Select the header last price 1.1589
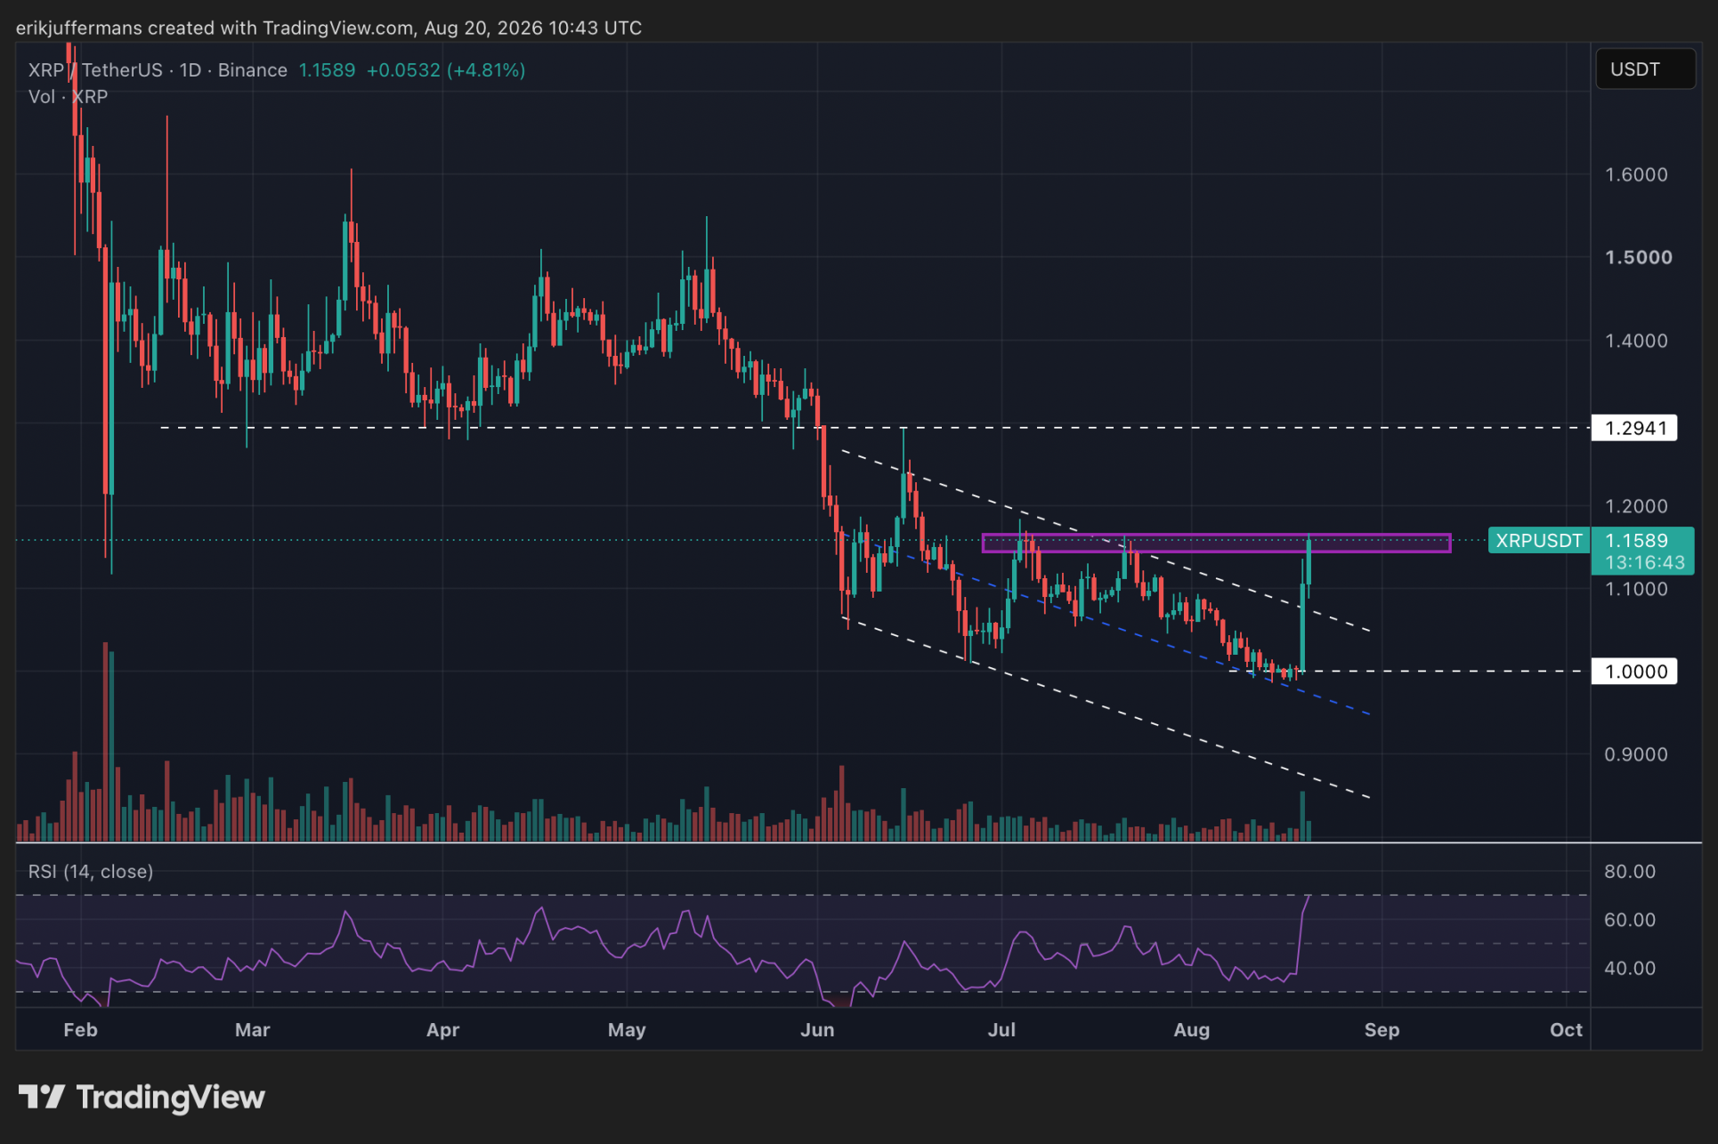Image resolution: width=1718 pixels, height=1144 pixels. [x=327, y=70]
